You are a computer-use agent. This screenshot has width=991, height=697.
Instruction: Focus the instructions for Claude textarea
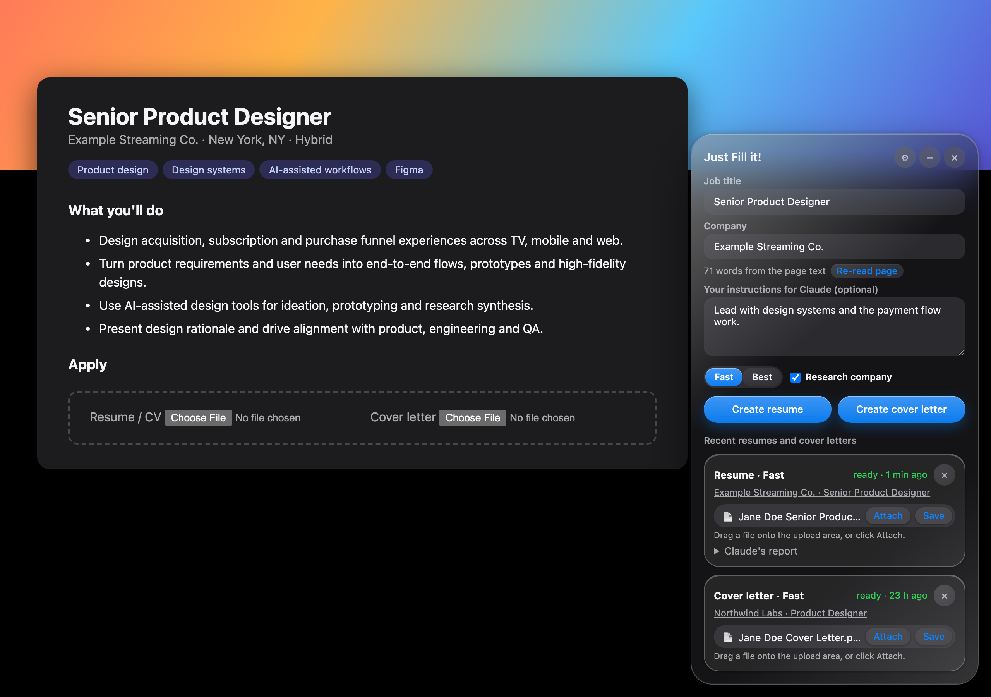pyautogui.click(x=834, y=326)
